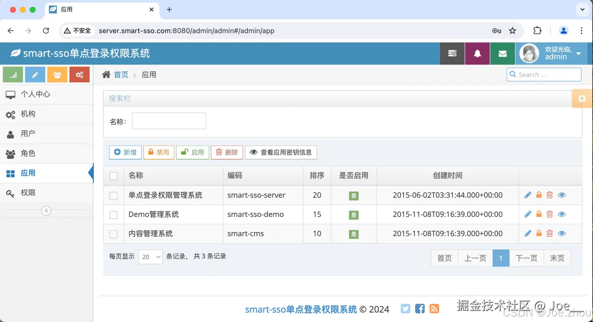
Task: Open 角色 in sidebar menu
Action: (46, 153)
